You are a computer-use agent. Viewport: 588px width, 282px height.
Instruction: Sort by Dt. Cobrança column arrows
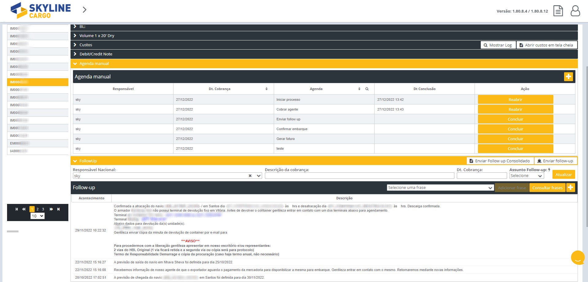click(x=266, y=89)
